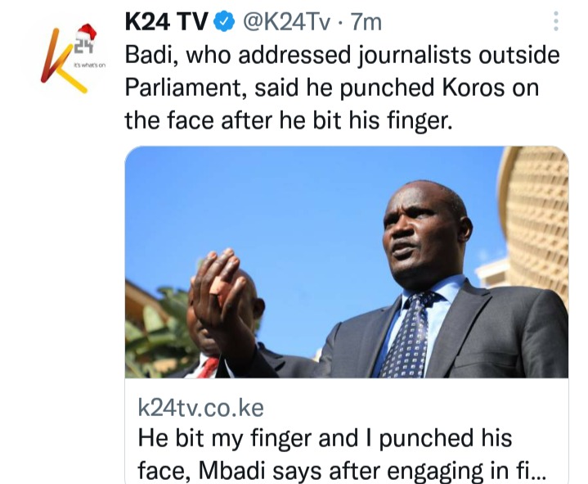Viewport: 588px width, 484px height.
Task: Open the tweet text about Badi
Action: pos(342,88)
